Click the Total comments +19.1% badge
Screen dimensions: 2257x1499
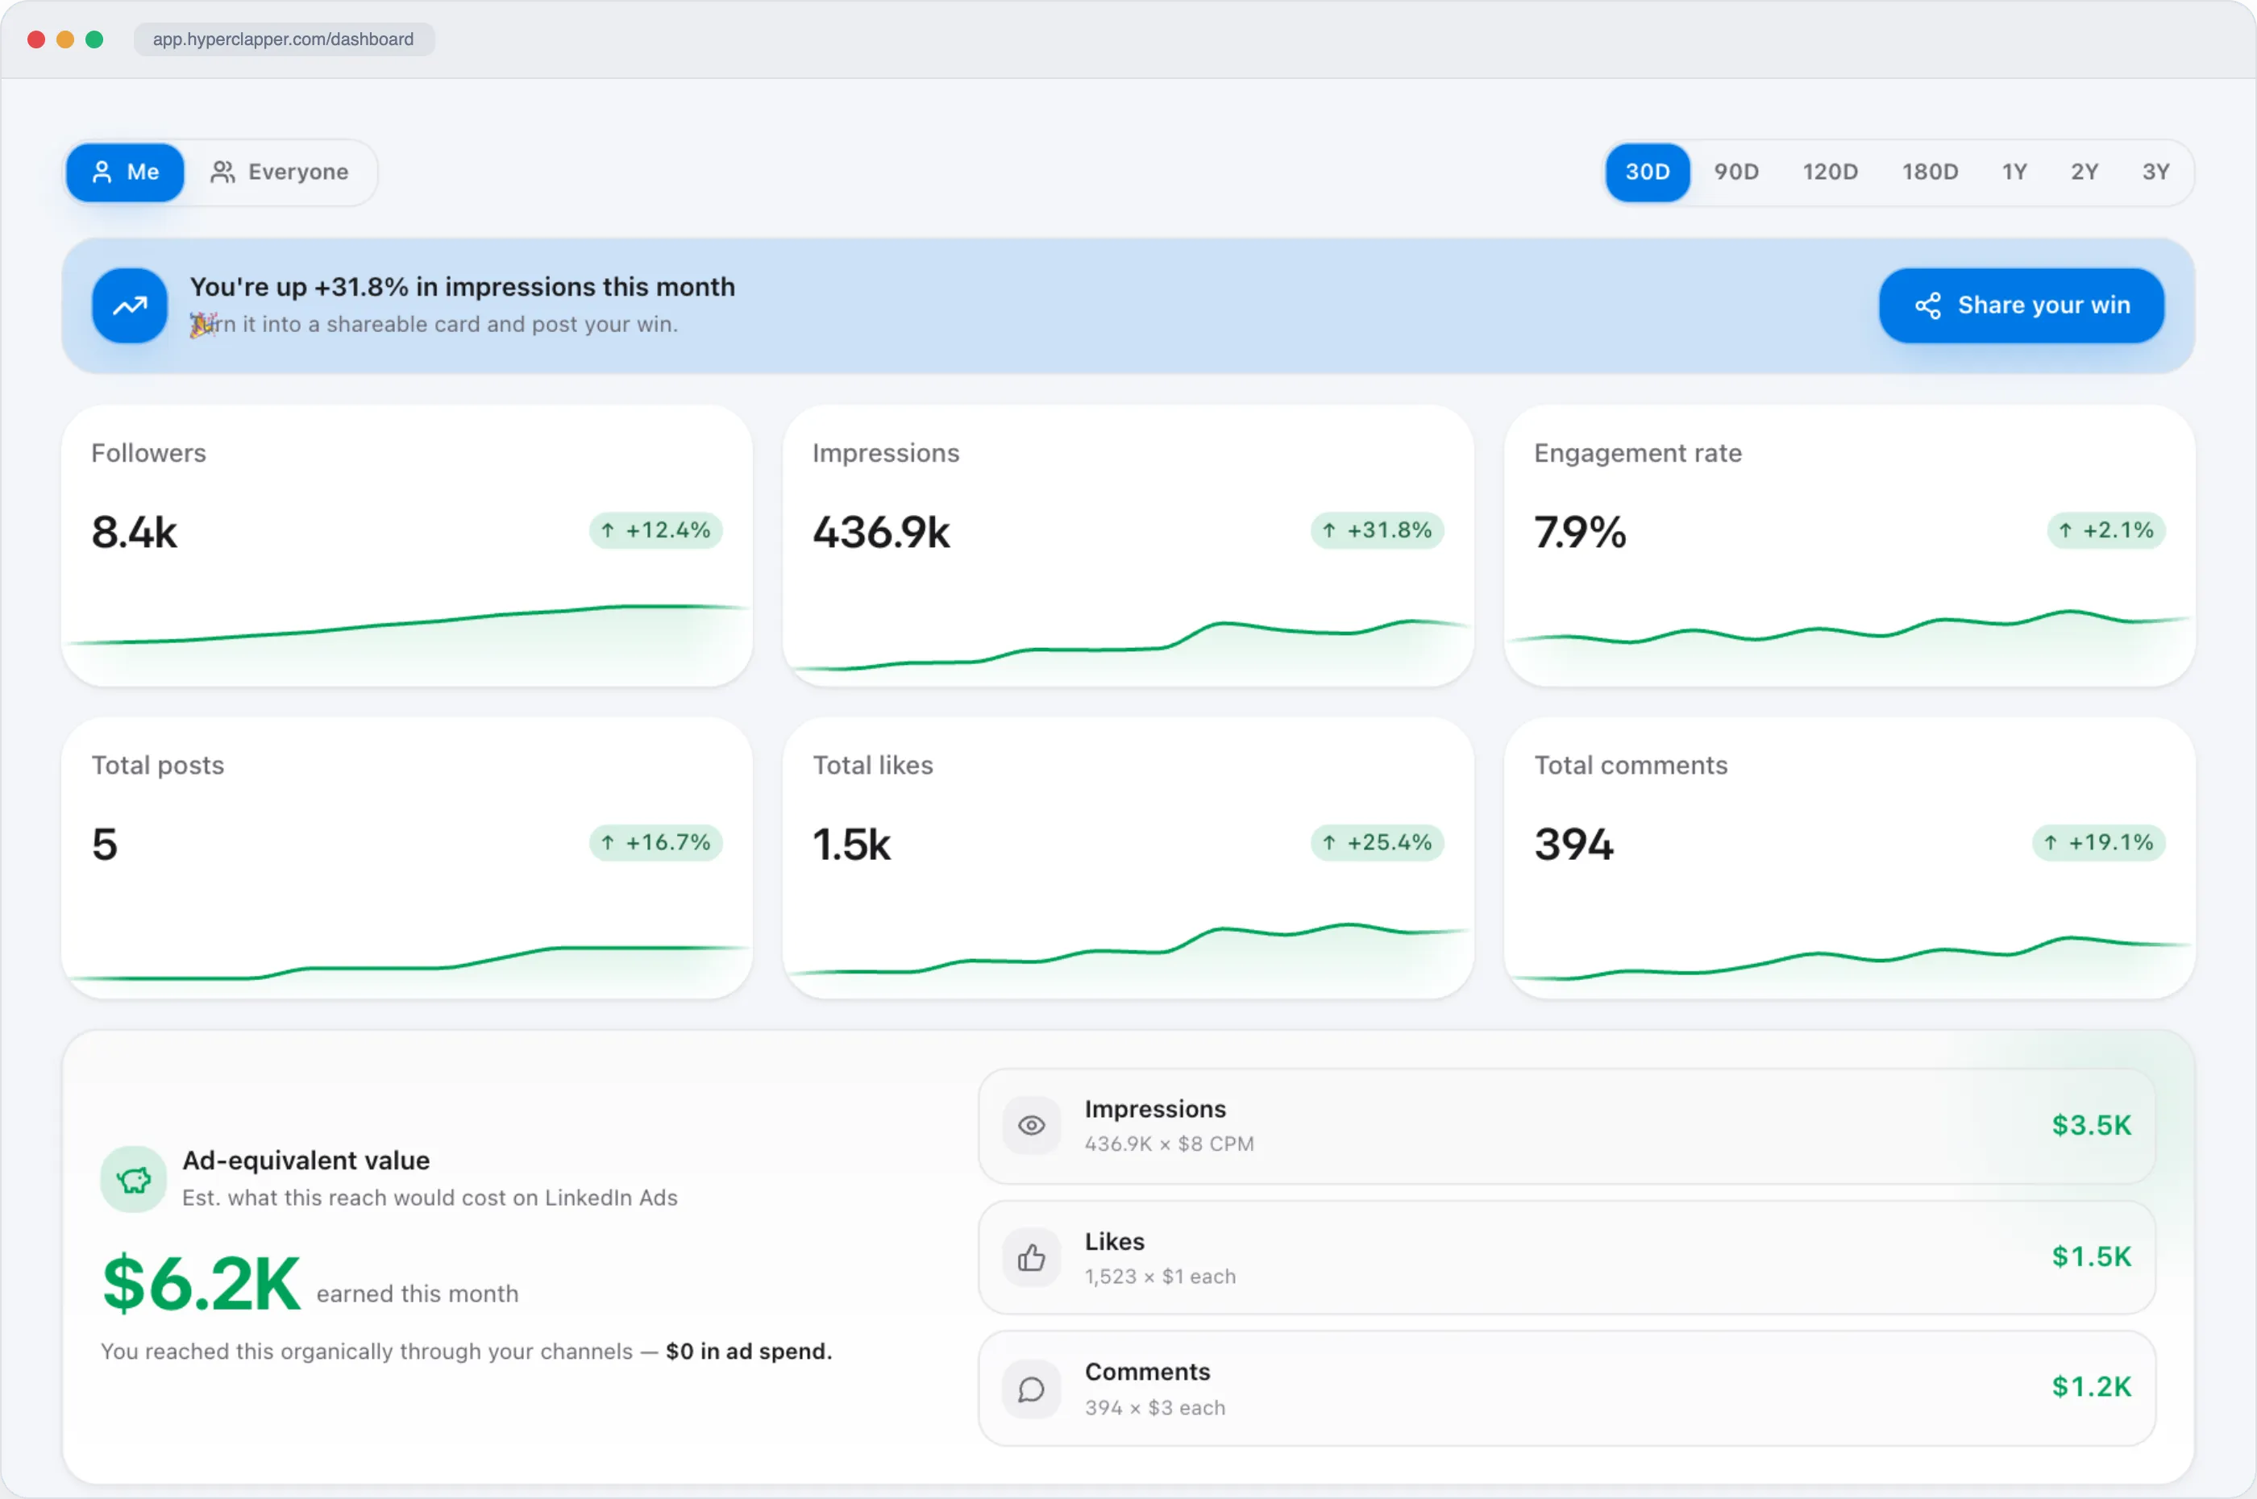pyautogui.click(x=2098, y=842)
